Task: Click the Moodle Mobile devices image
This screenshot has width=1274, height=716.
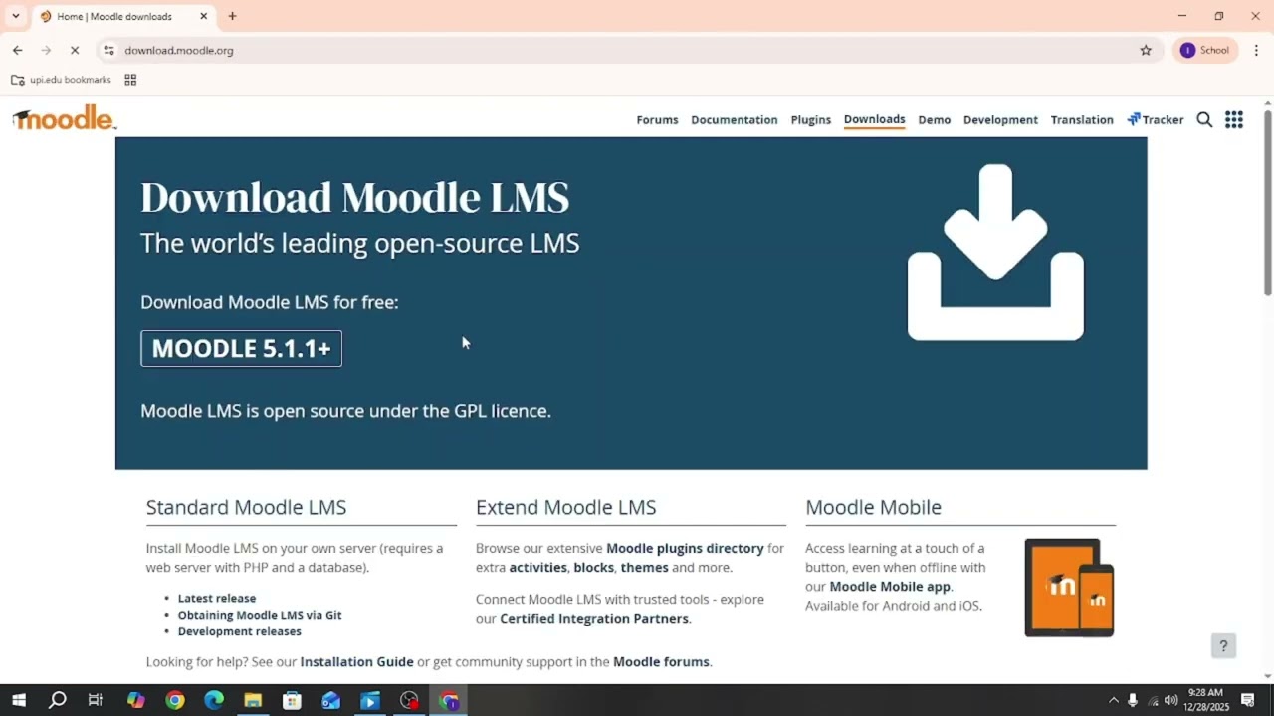Action: click(1069, 588)
